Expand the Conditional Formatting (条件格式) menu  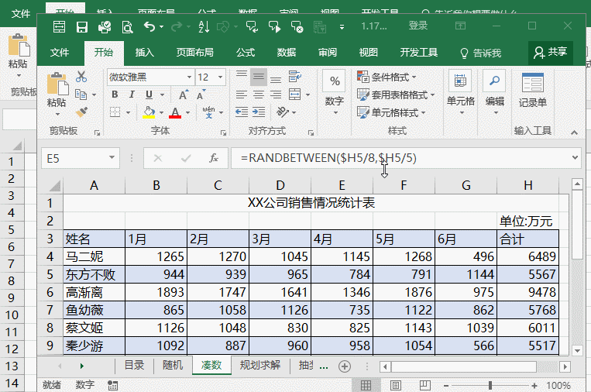pos(387,77)
